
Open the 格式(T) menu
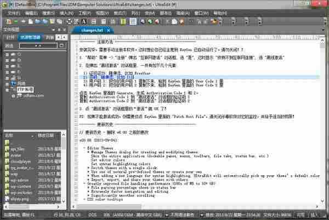(x=120, y=14)
